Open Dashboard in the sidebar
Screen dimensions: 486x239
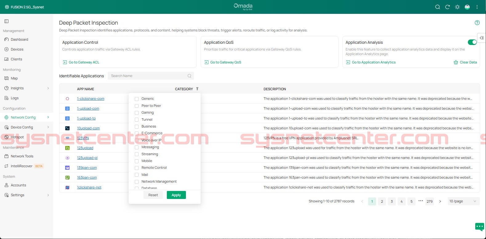[x=19, y=39]
